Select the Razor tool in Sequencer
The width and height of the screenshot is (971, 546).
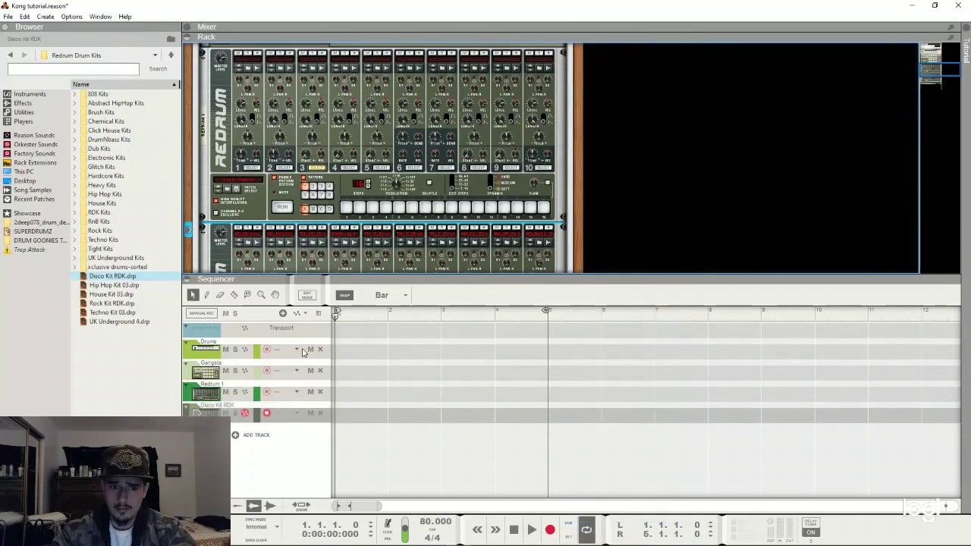[234, 295]
